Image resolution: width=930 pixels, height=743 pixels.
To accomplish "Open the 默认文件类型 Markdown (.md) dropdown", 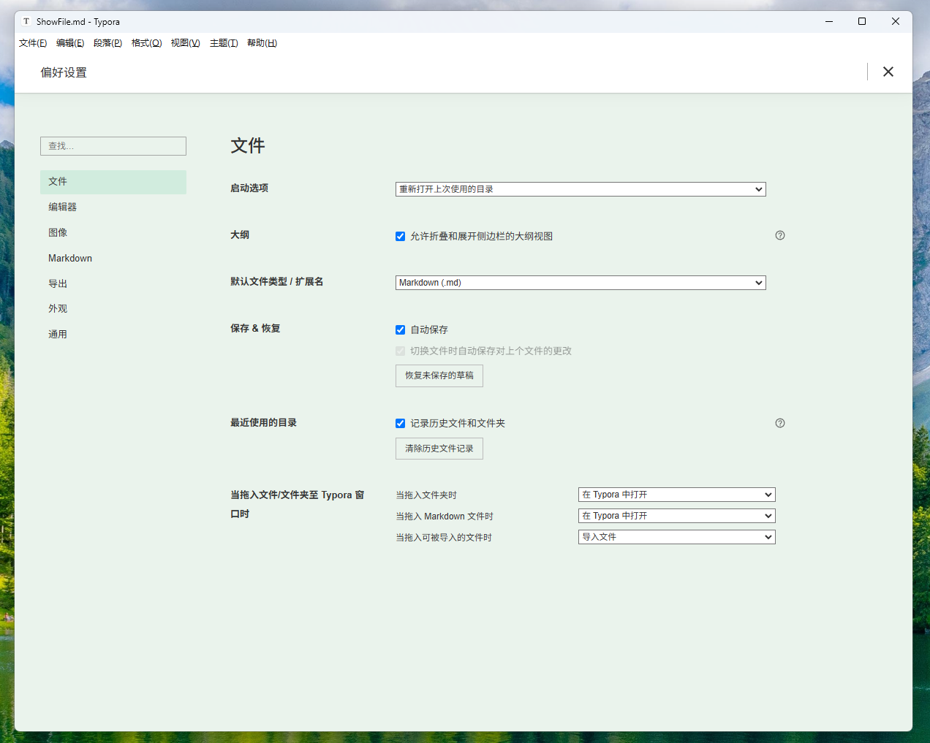I will tap(581, 283).
